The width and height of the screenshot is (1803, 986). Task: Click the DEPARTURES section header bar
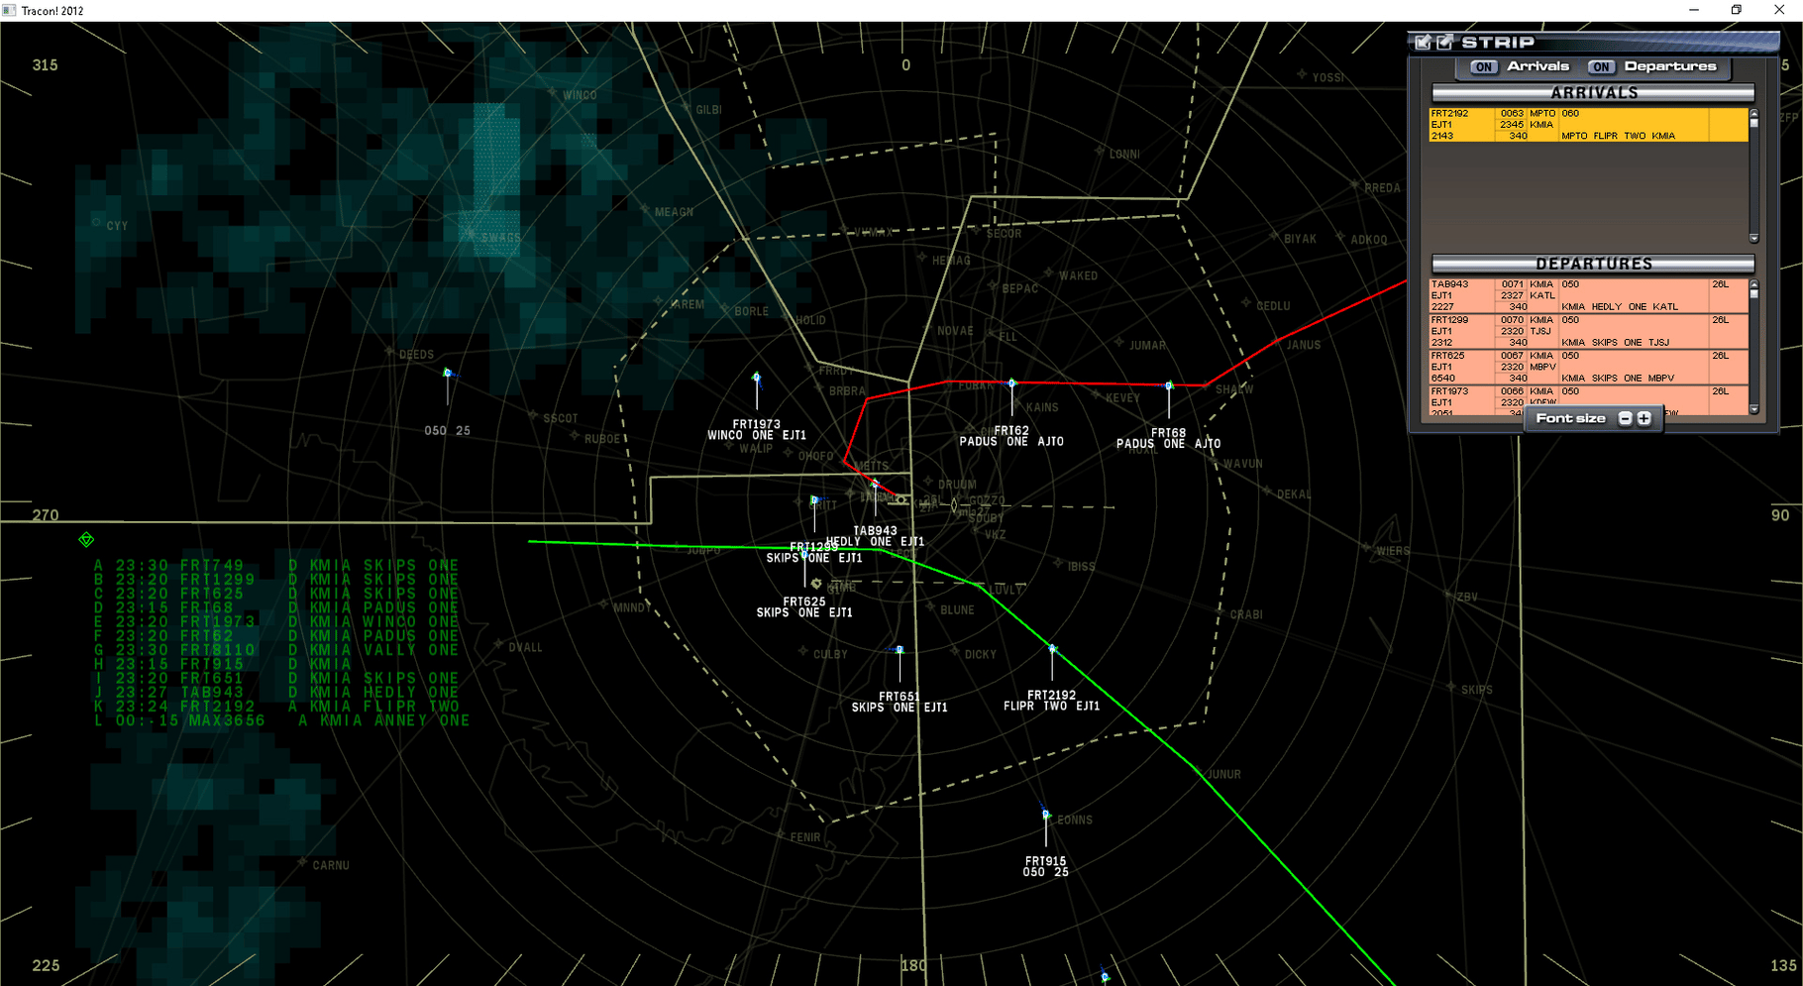[x=1593, y=264]
